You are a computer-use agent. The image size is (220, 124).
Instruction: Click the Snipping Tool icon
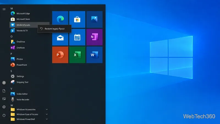(13, 82)
